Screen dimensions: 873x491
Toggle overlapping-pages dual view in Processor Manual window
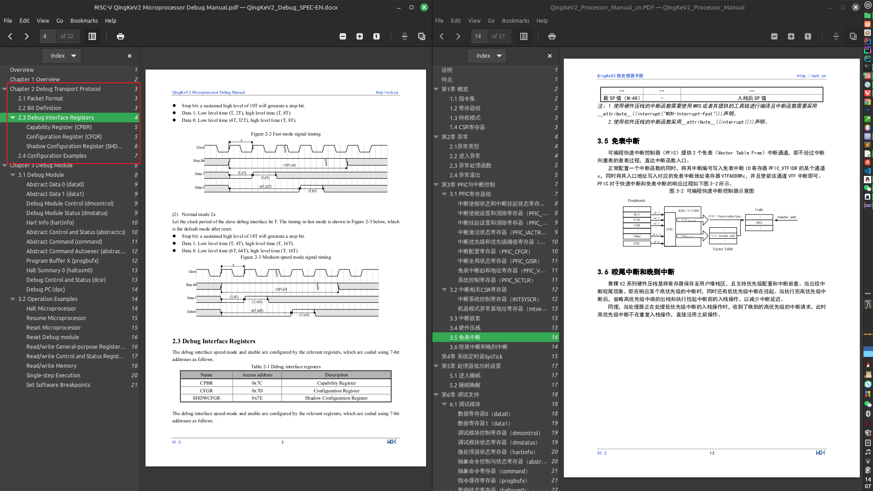853,36
